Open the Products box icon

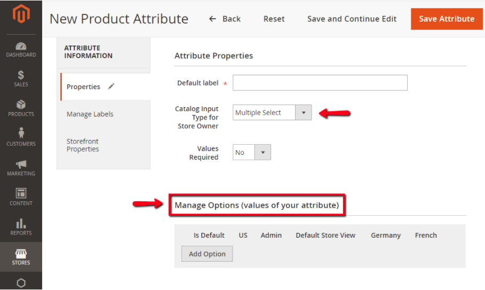click(21, 105)
